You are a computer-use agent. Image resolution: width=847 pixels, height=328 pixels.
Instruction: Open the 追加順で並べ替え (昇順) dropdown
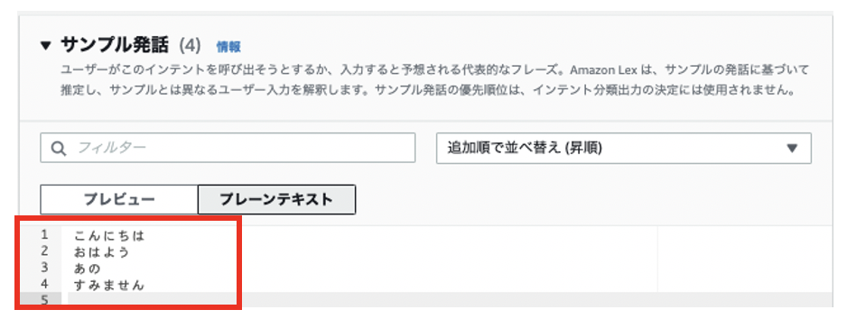point(623,148)
